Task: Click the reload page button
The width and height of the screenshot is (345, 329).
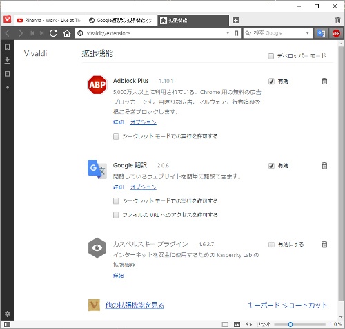Action: coord(53,33)
